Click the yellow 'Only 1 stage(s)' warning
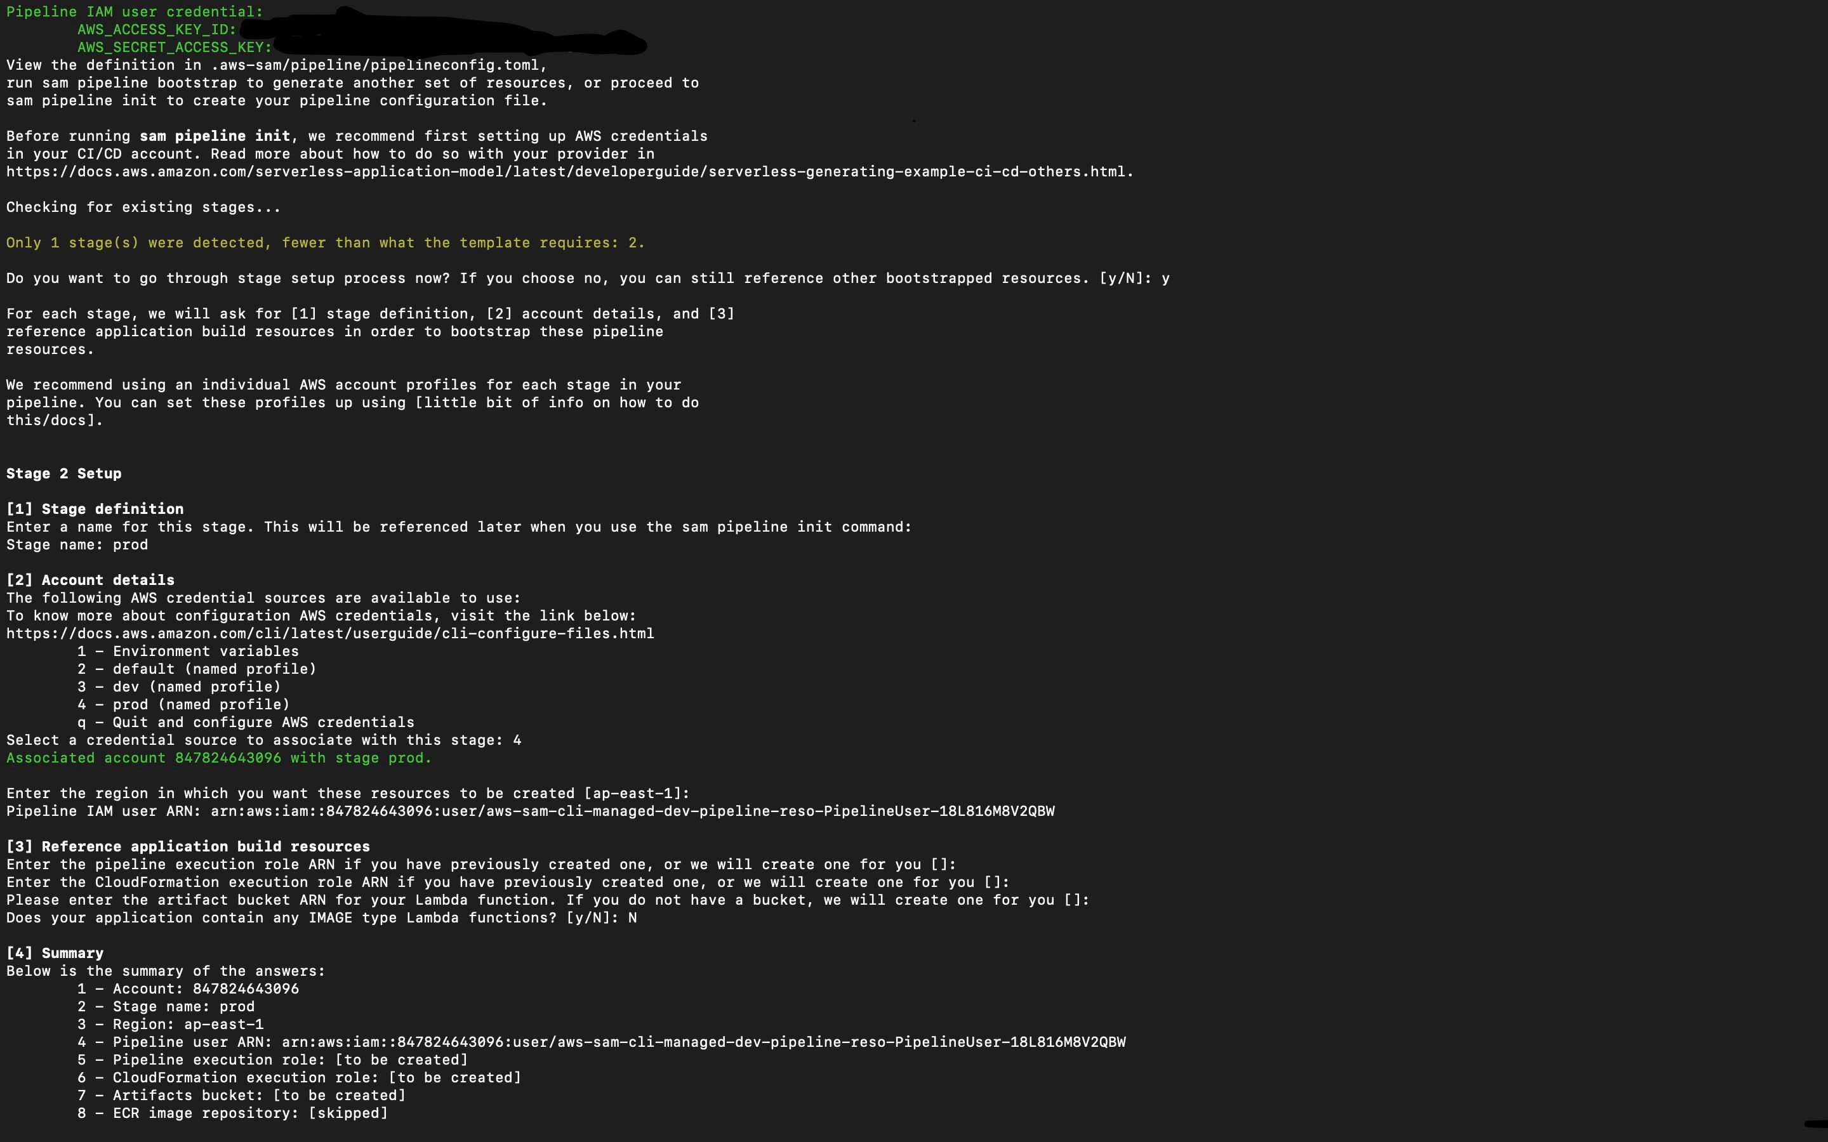The width and height of the screenshot is (1828, 1142). [x=326, y=242]
